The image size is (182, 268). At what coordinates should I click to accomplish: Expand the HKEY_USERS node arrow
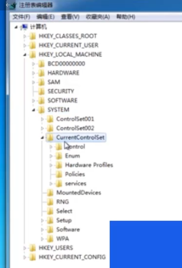coord(25,248)
